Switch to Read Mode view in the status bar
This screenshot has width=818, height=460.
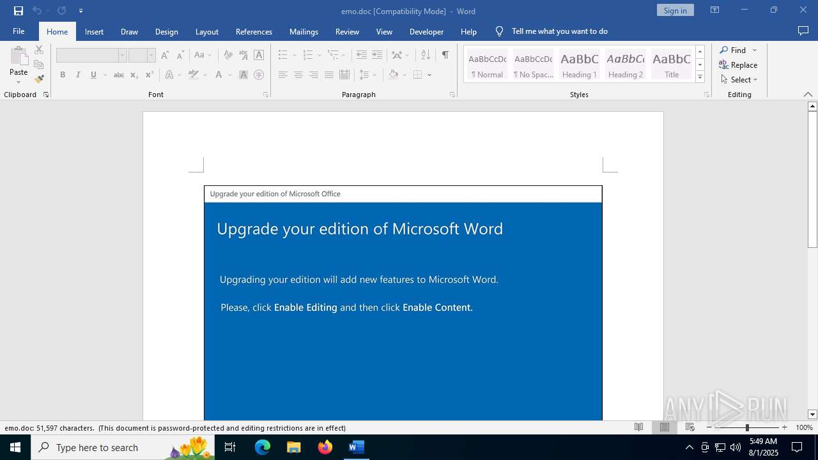638,427
